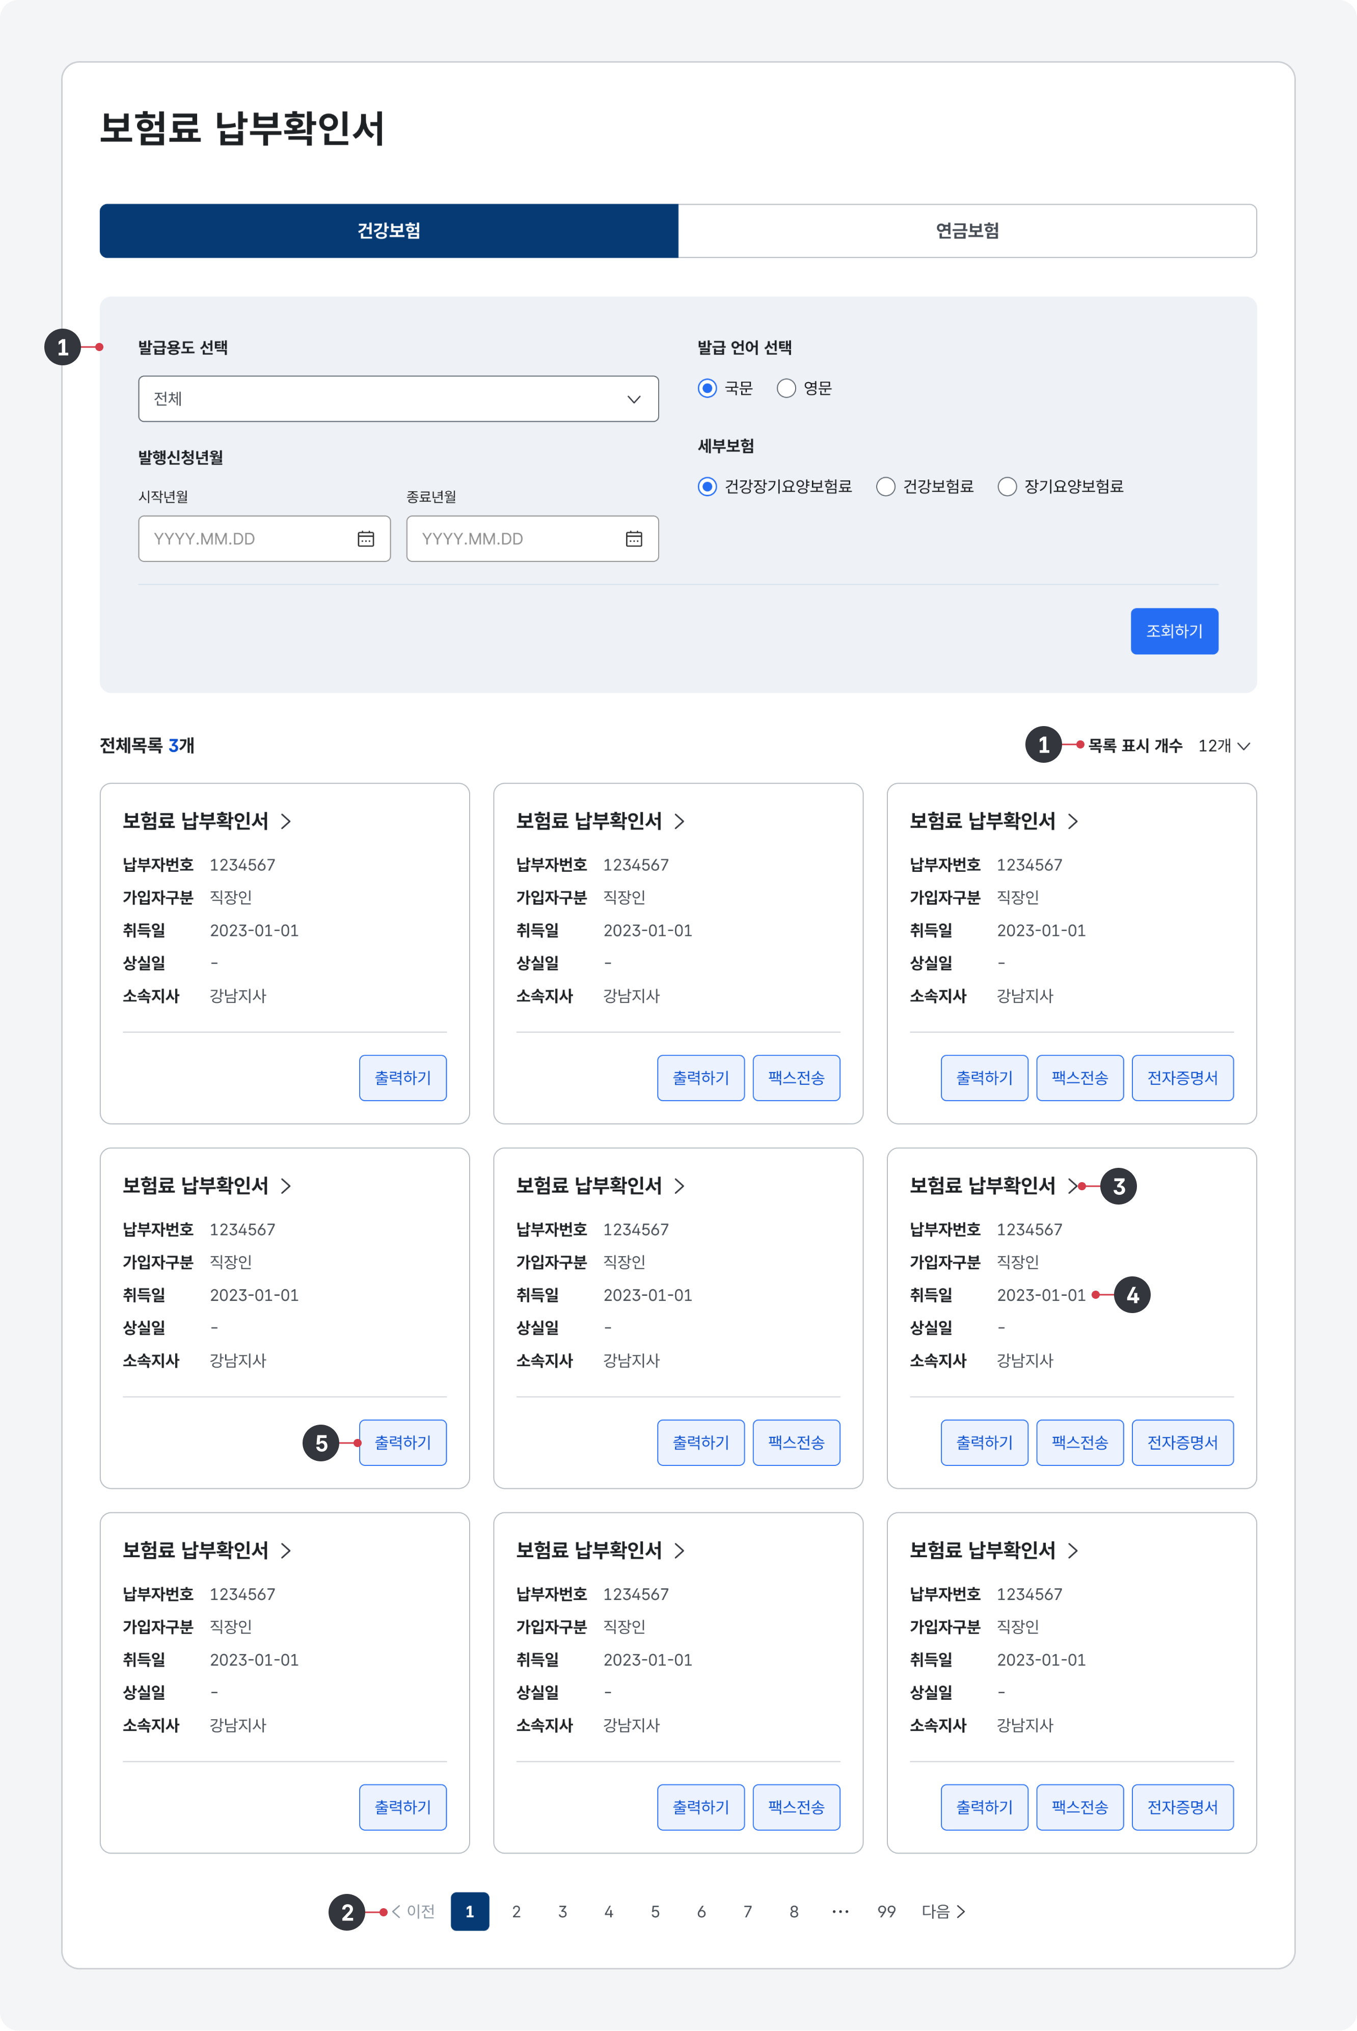Open the 발급용도 선택 dropdown
Image resolution: width=1357 pixels, height=2031 pixels.
point(398,399)
